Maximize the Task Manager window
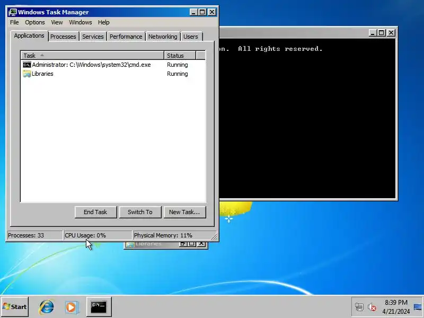 click(202, 12)
